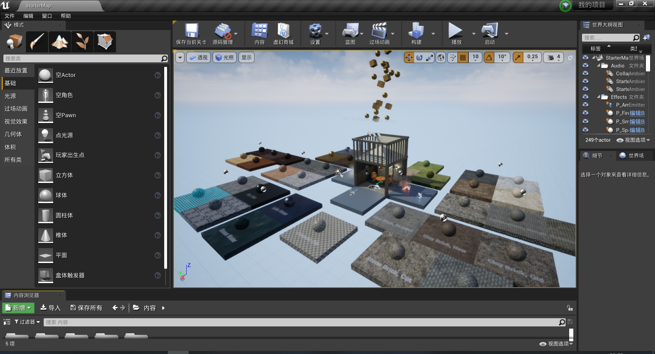Click the 蓝图 (Blueprints) toolbar icon

(351, 33)
